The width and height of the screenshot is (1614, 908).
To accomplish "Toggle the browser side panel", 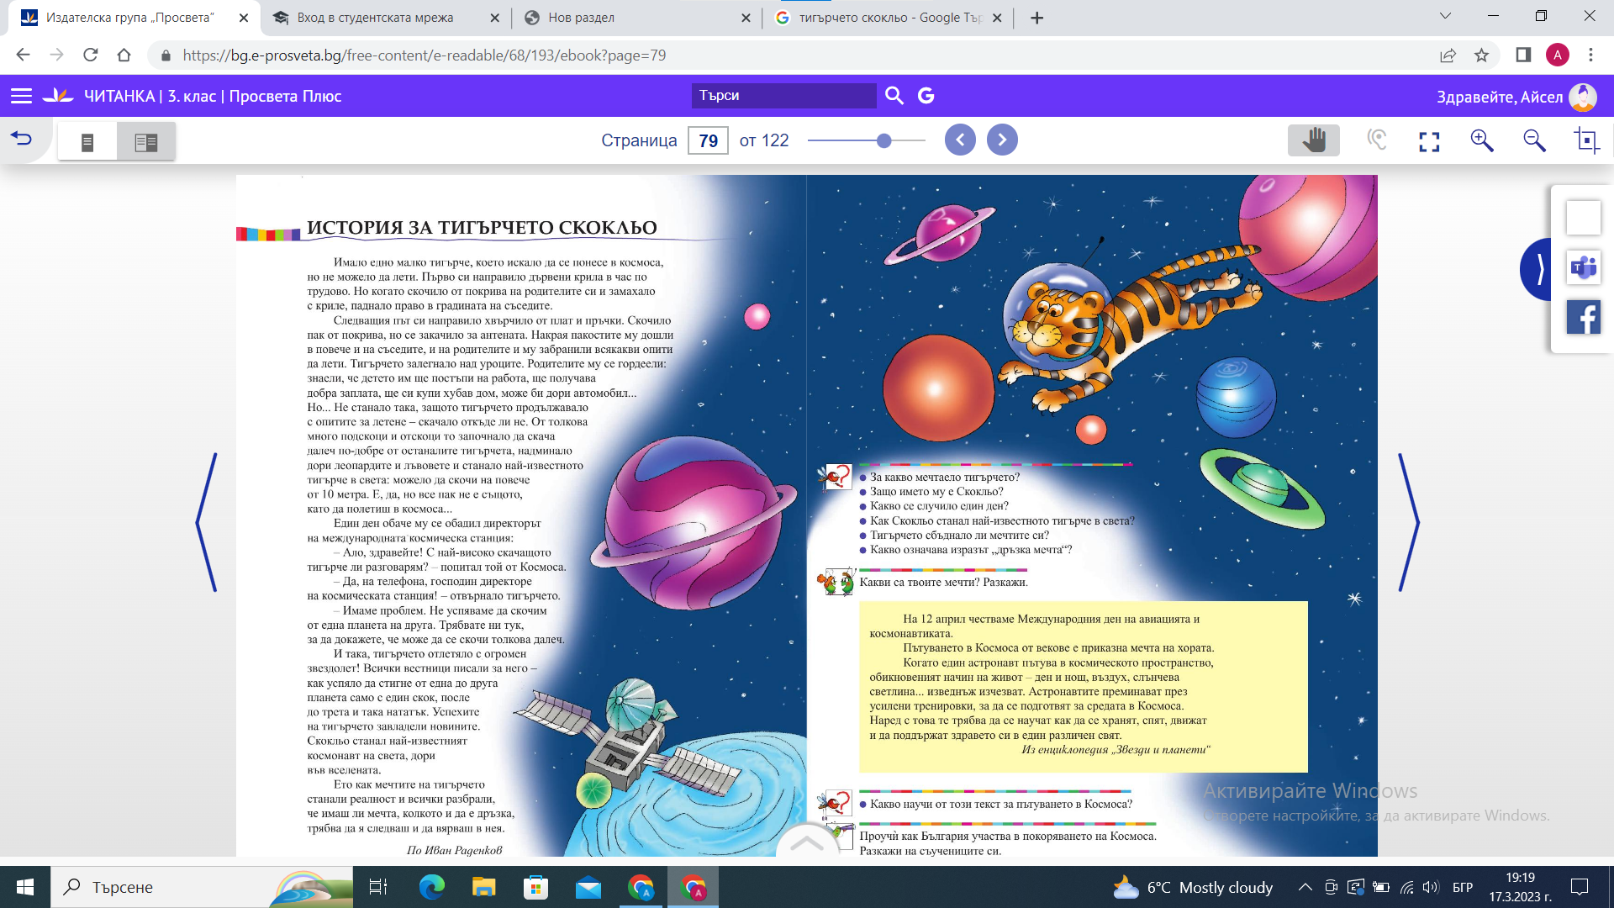I will pyautogui.click(x=1523, y=55).
